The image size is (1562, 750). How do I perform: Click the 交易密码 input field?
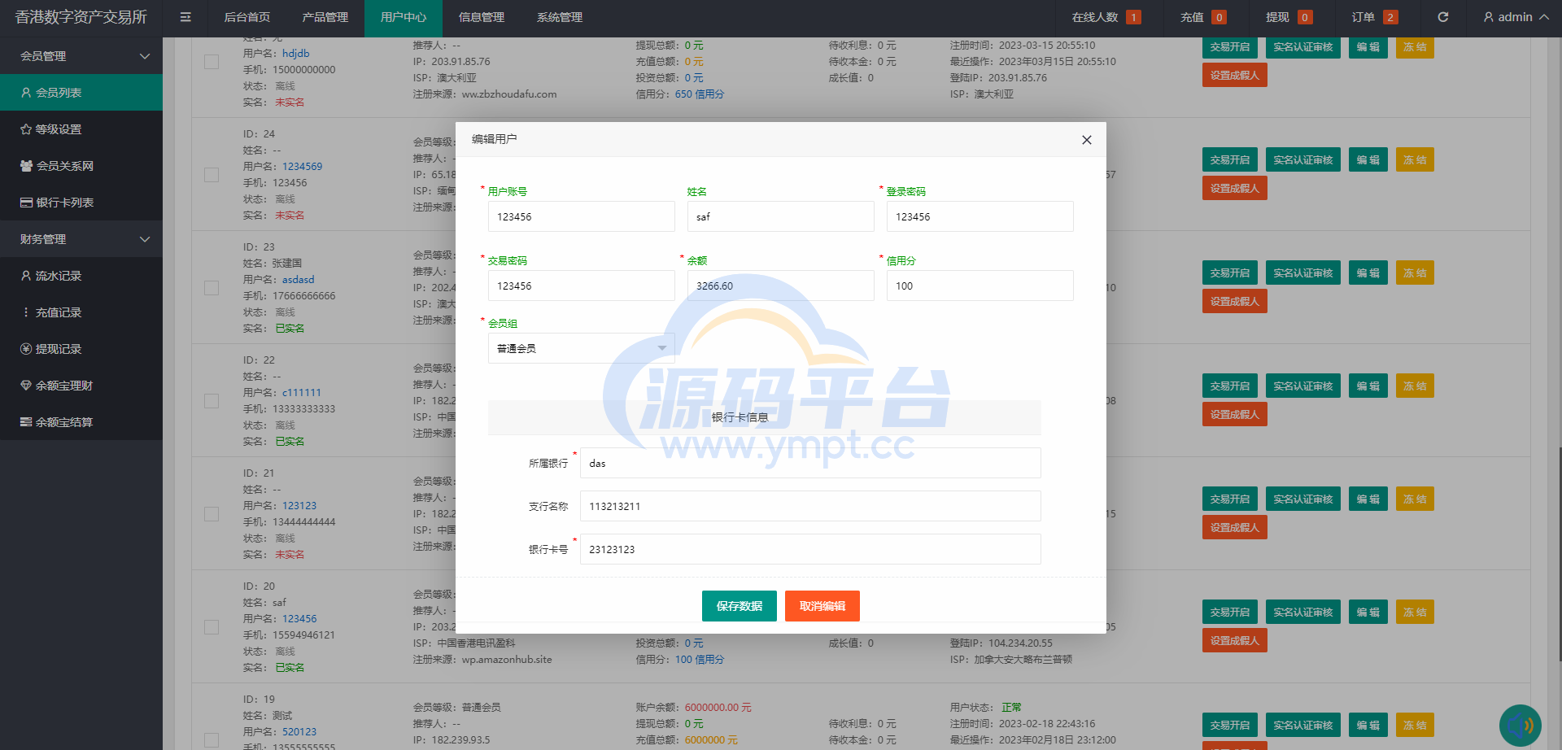(581, 286)
